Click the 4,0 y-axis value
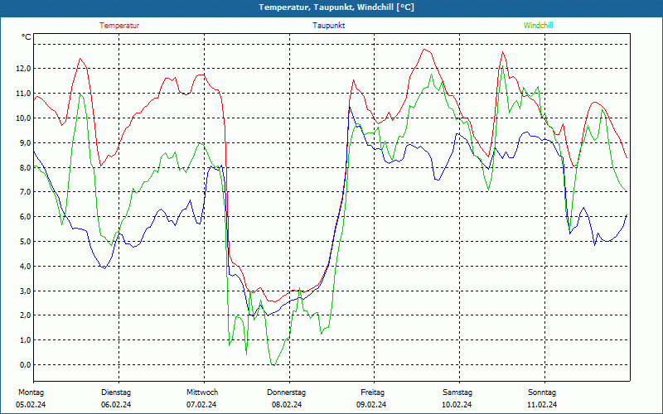The image size is (663, 414). [x=26, y=266]
